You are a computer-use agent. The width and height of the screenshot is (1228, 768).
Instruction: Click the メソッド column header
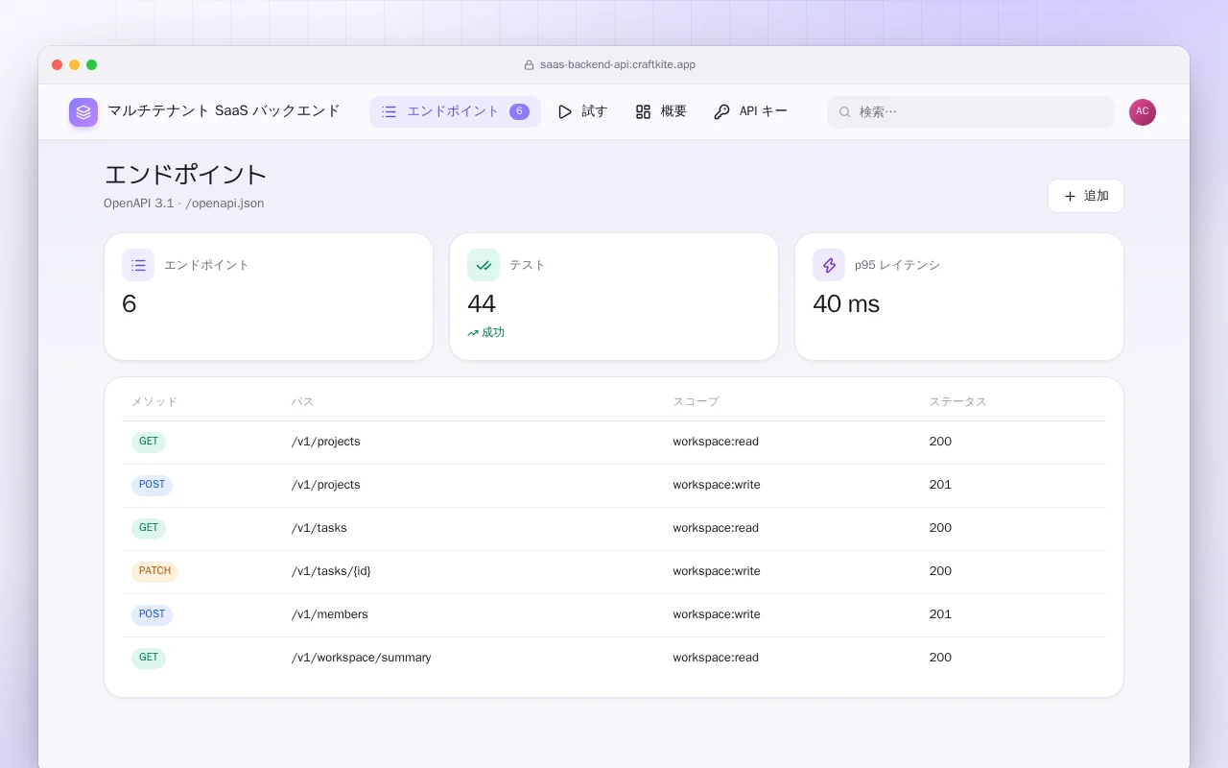click(154, 402)
